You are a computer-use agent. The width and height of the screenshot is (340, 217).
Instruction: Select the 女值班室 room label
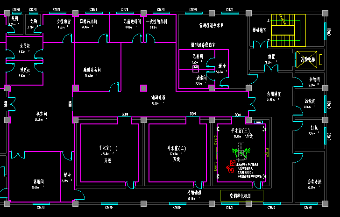pos(64,22)
